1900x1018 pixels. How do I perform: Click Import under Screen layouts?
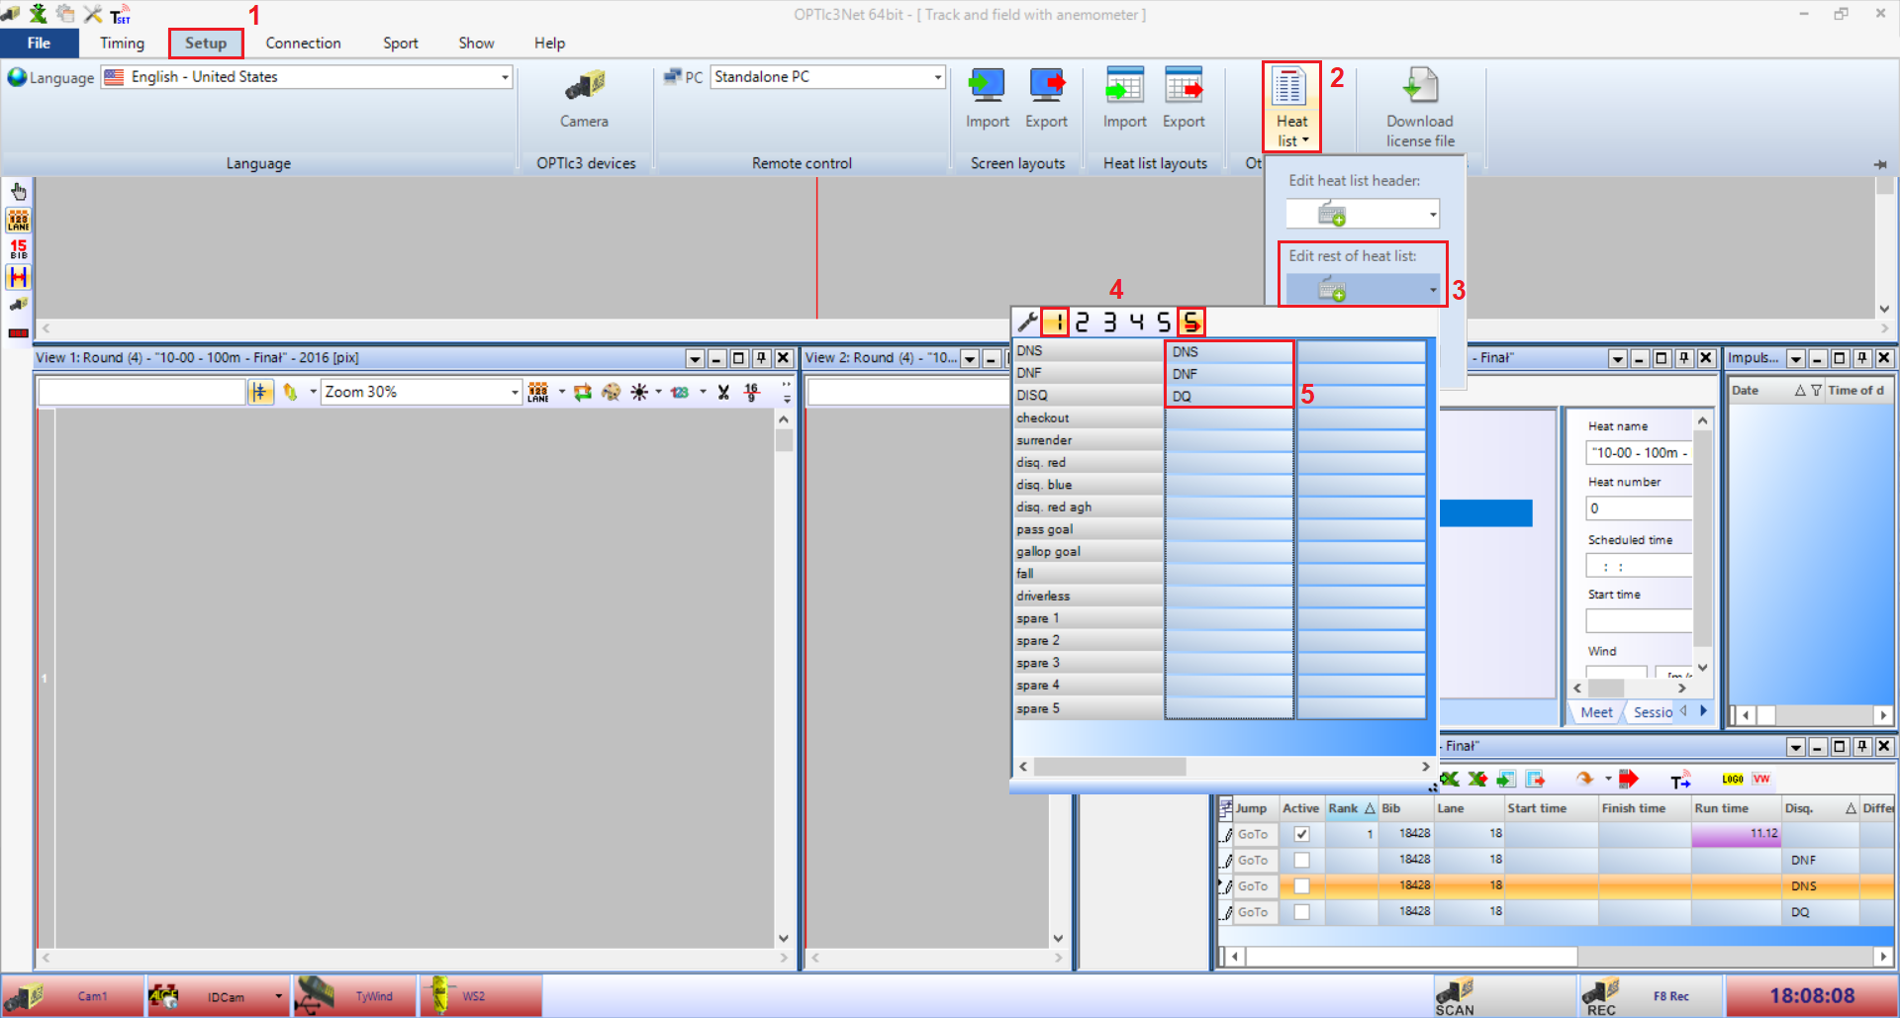(x=987, y=99)
